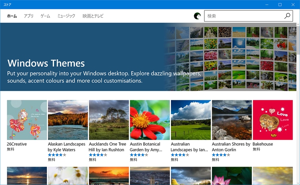The width and height of the screenshot is (300, 185).
Task: Open the 26Creative theme thumbnail
Action: [x=27, y=120]
